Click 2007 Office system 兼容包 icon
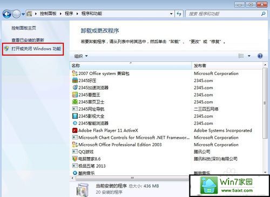 click(75, 73)
